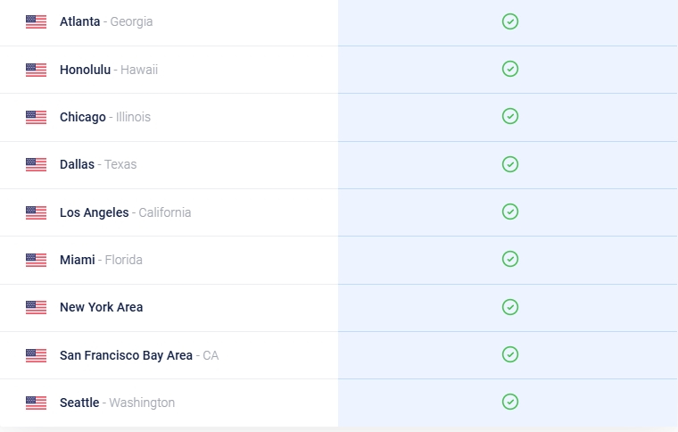Screen dimensions: 678x432
Task: Select the Atlanta - Georgia location label
Action: pos(106,21)
